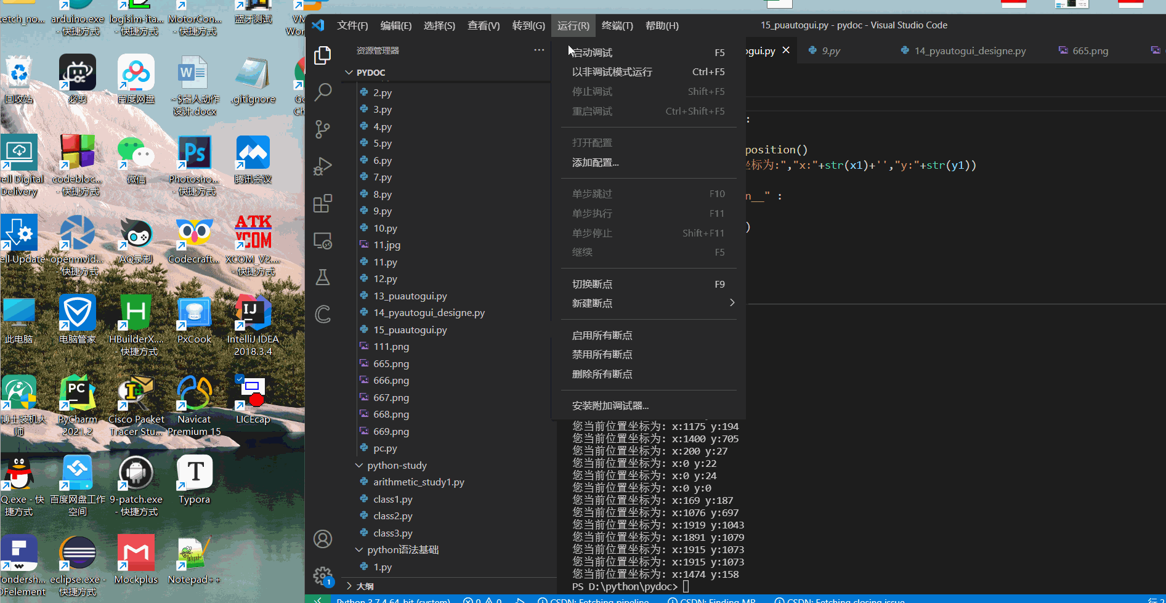Viewport: 1166px width, 603px height.
Task: Open the 选择(S) menu
Action: tap(439, 26)
